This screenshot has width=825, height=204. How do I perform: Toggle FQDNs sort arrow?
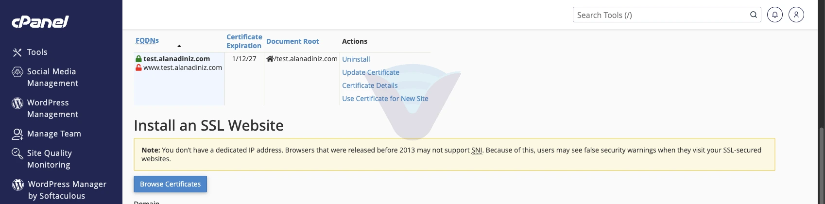(x=179, y=46)
